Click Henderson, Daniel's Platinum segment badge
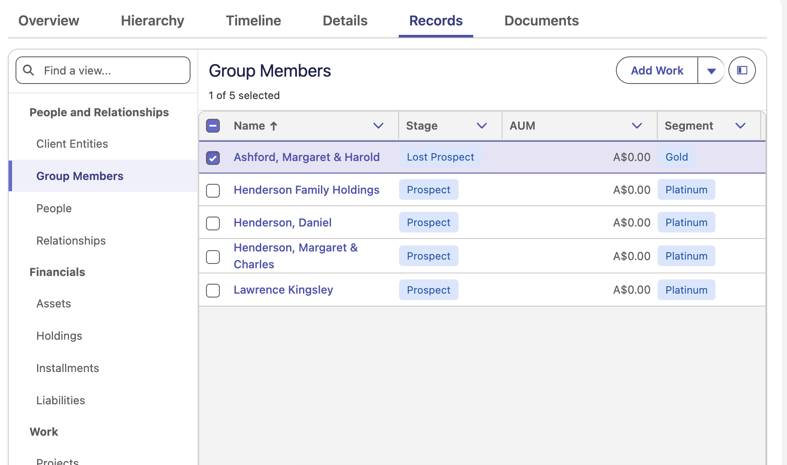787x465 pixels. pyautogui.click(x=687, y=223)
